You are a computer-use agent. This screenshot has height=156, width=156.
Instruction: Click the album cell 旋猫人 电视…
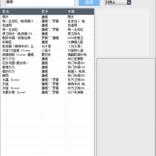point(78,71)
